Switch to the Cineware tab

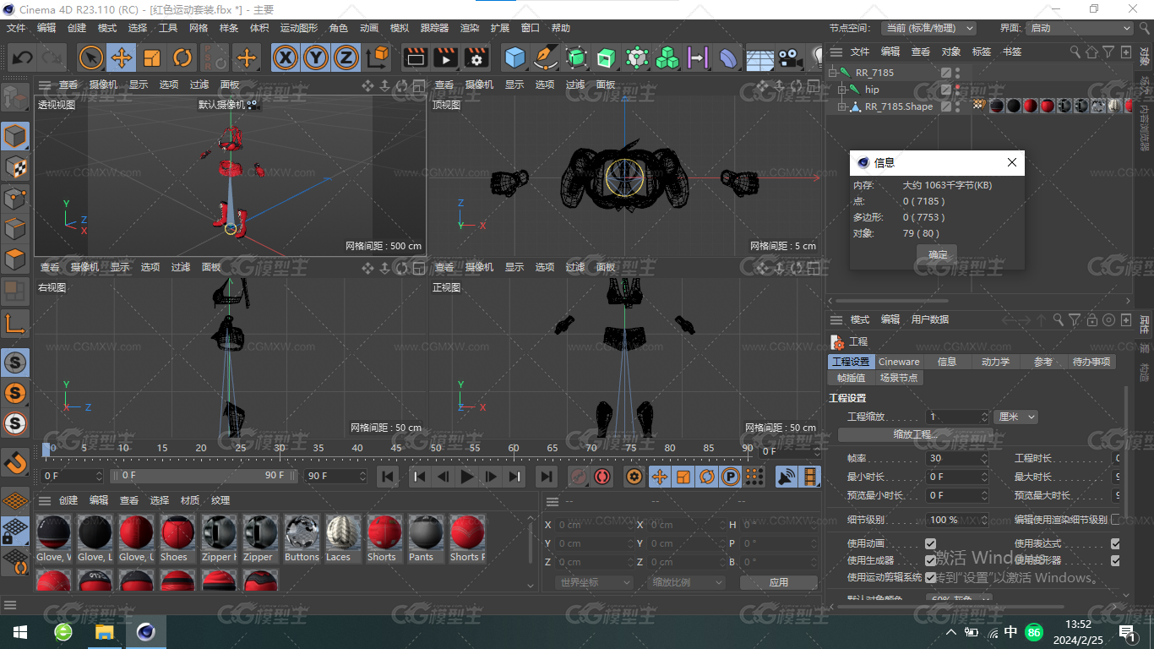click(899, 362)
